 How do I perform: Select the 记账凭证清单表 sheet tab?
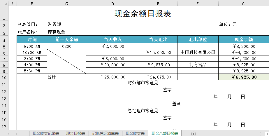pyautogui.click(x=105, y=133)
